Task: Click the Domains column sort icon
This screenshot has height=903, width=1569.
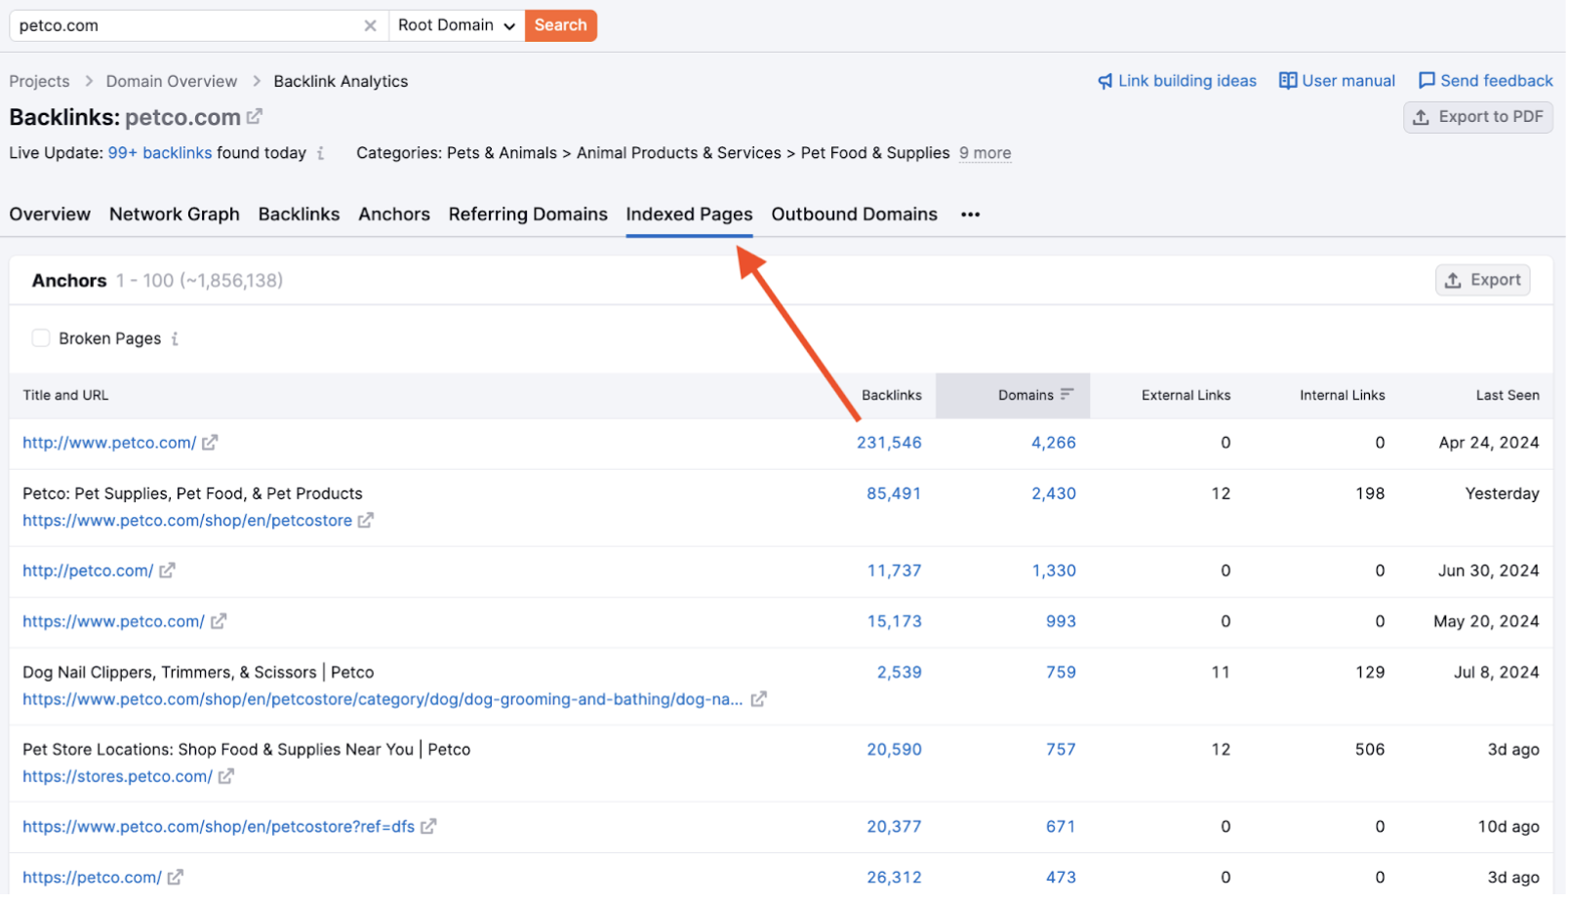Action: (1067, 395)
